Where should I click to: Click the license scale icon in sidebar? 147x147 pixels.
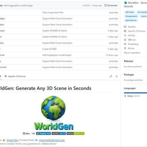click(x=125, y=31)
